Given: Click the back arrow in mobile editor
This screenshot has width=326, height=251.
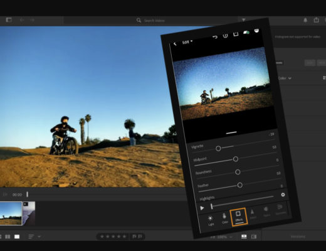Looking at the screenshot, I should pos(175,44).
